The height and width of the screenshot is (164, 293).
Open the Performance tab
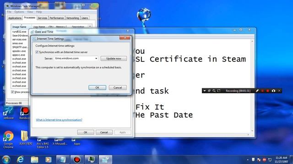tap(57, 18)
